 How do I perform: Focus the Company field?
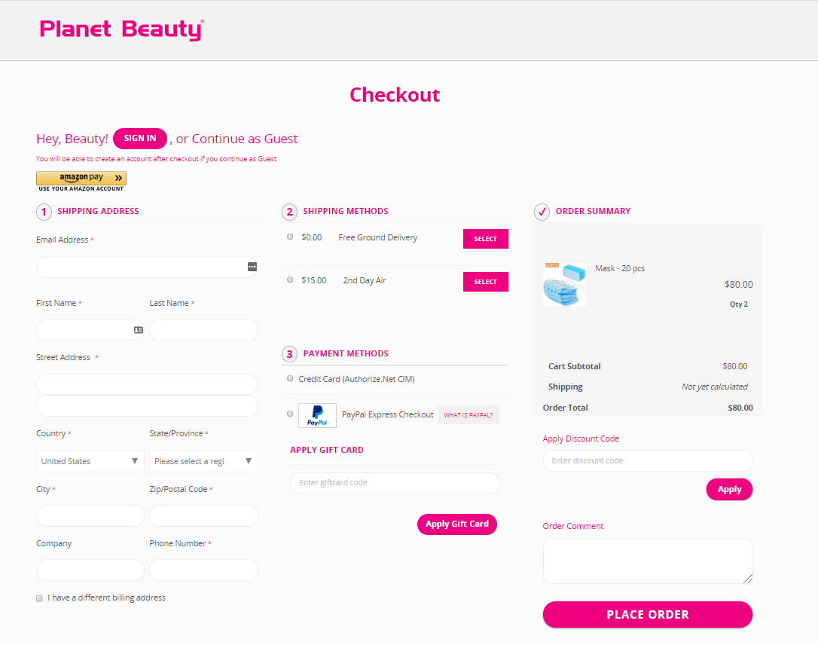point(90,570)
